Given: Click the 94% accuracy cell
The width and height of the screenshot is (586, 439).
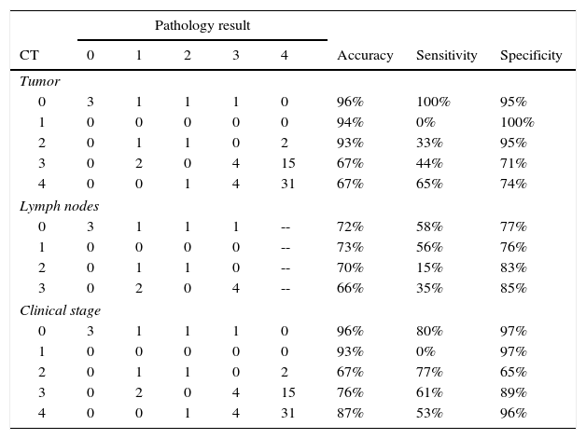Looking at the screenshot, I should coord(350,122).
